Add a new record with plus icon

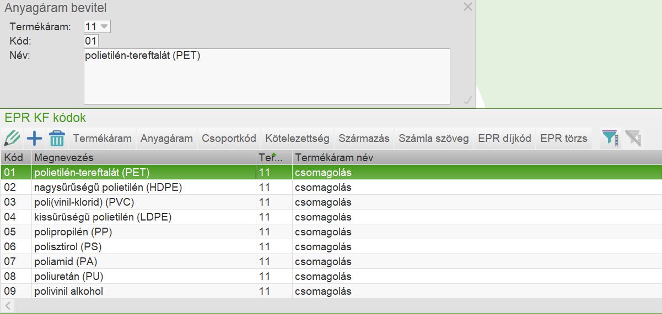click(34, 138)
